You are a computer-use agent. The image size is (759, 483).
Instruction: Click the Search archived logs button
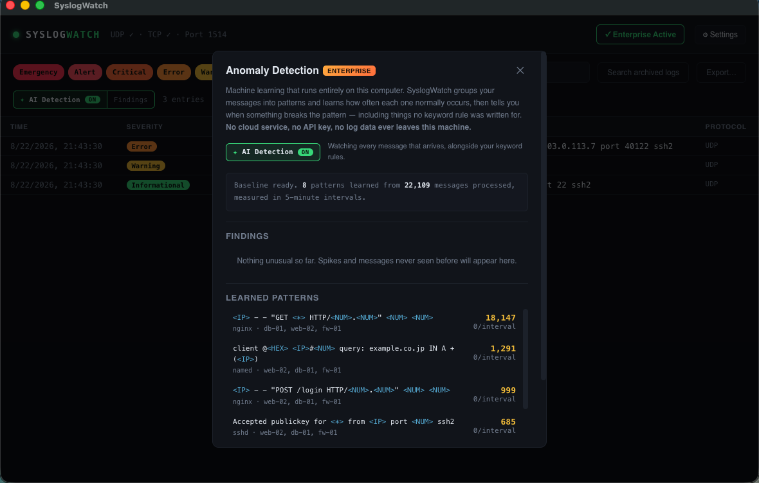(643, 73)
